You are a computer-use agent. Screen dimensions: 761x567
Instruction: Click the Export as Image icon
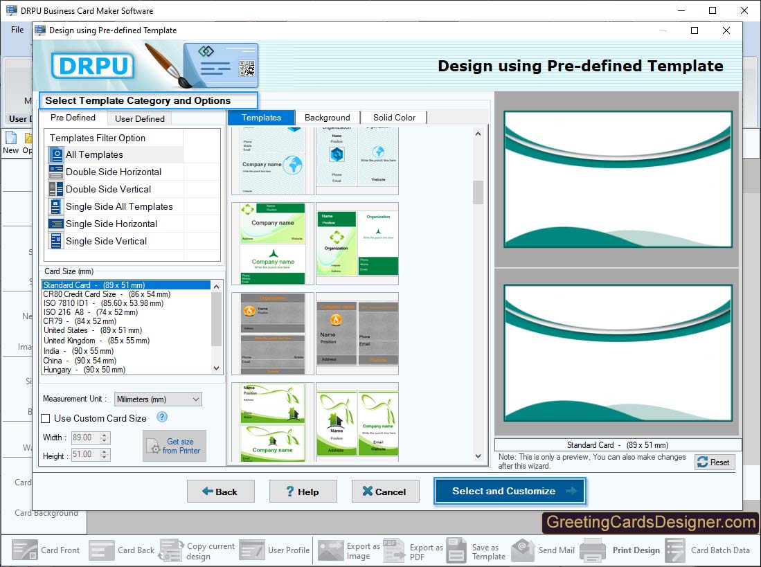(330, 550)
